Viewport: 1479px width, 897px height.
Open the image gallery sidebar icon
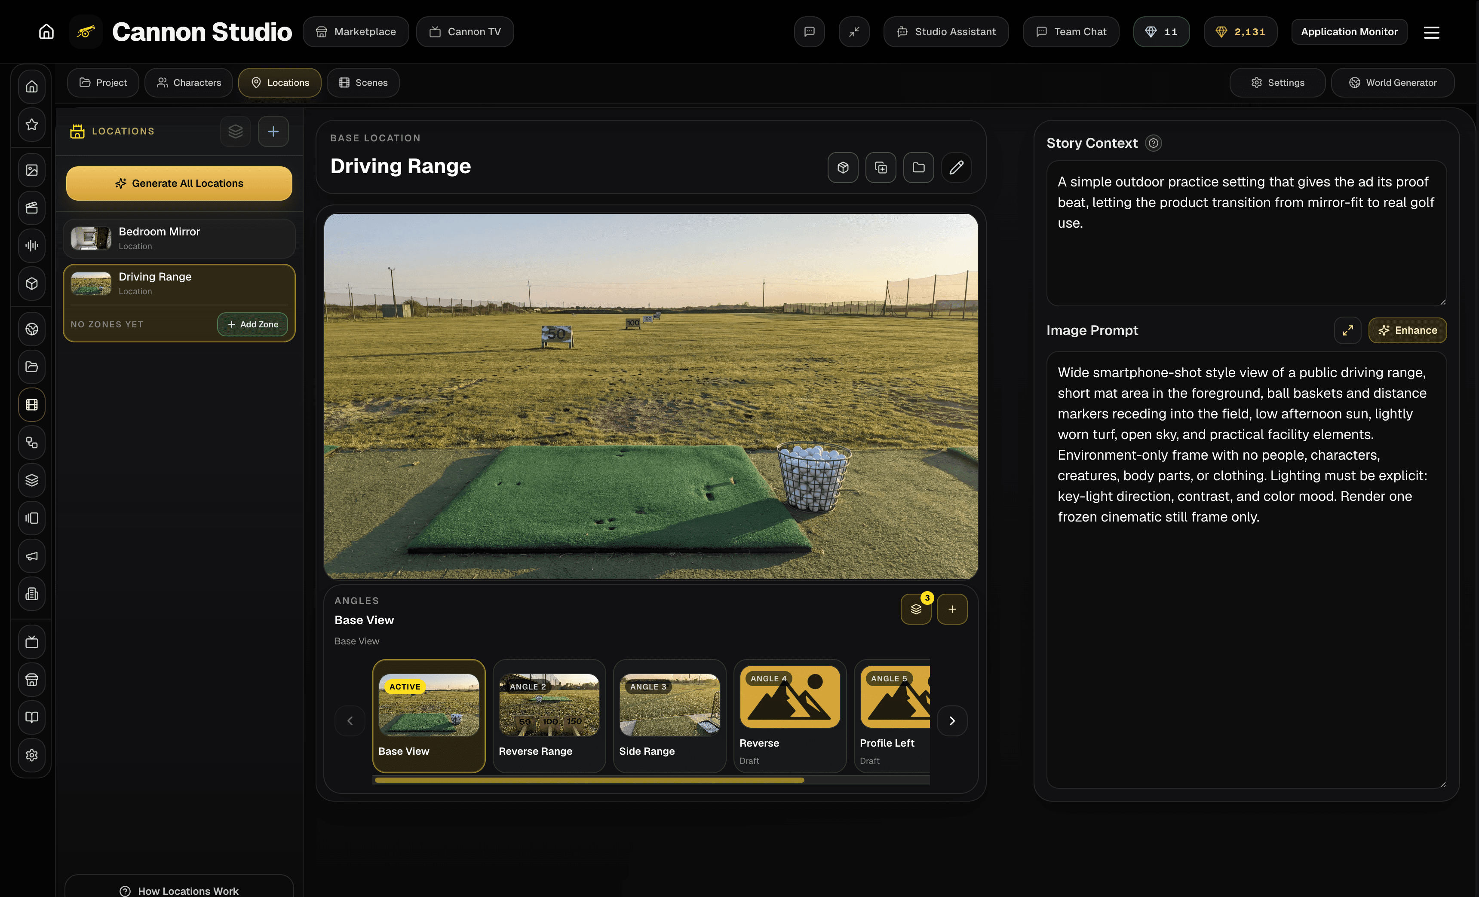tap(32, 170)
